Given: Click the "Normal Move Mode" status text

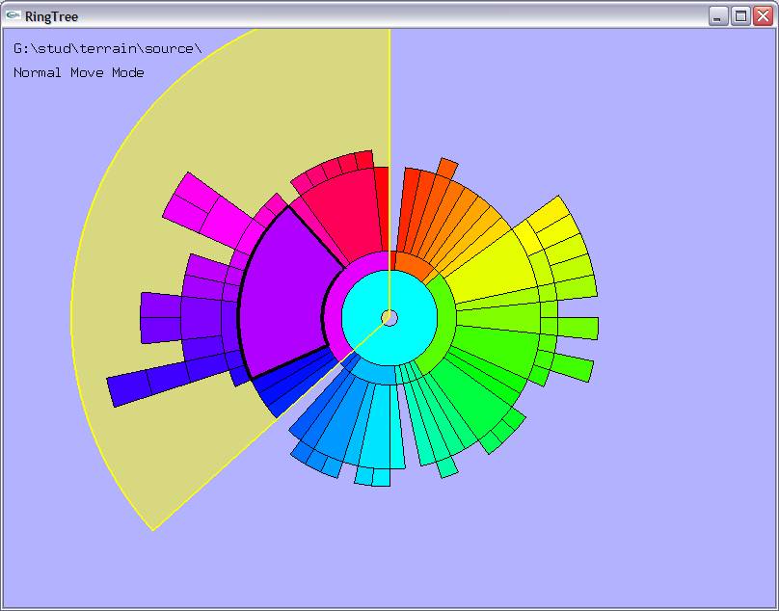Looking at the screenshot, I should [78, 72].
